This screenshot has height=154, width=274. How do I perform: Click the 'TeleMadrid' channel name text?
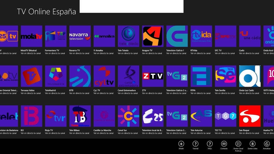[x=50, y=90]
